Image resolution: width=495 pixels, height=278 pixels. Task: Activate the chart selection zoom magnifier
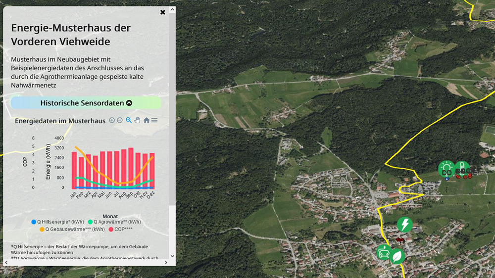(x=129, y=120)
